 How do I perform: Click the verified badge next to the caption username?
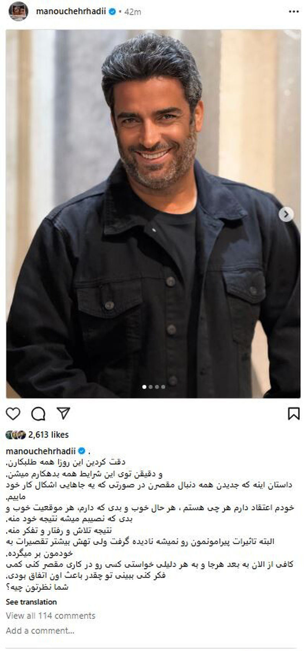tap(81, 450)
